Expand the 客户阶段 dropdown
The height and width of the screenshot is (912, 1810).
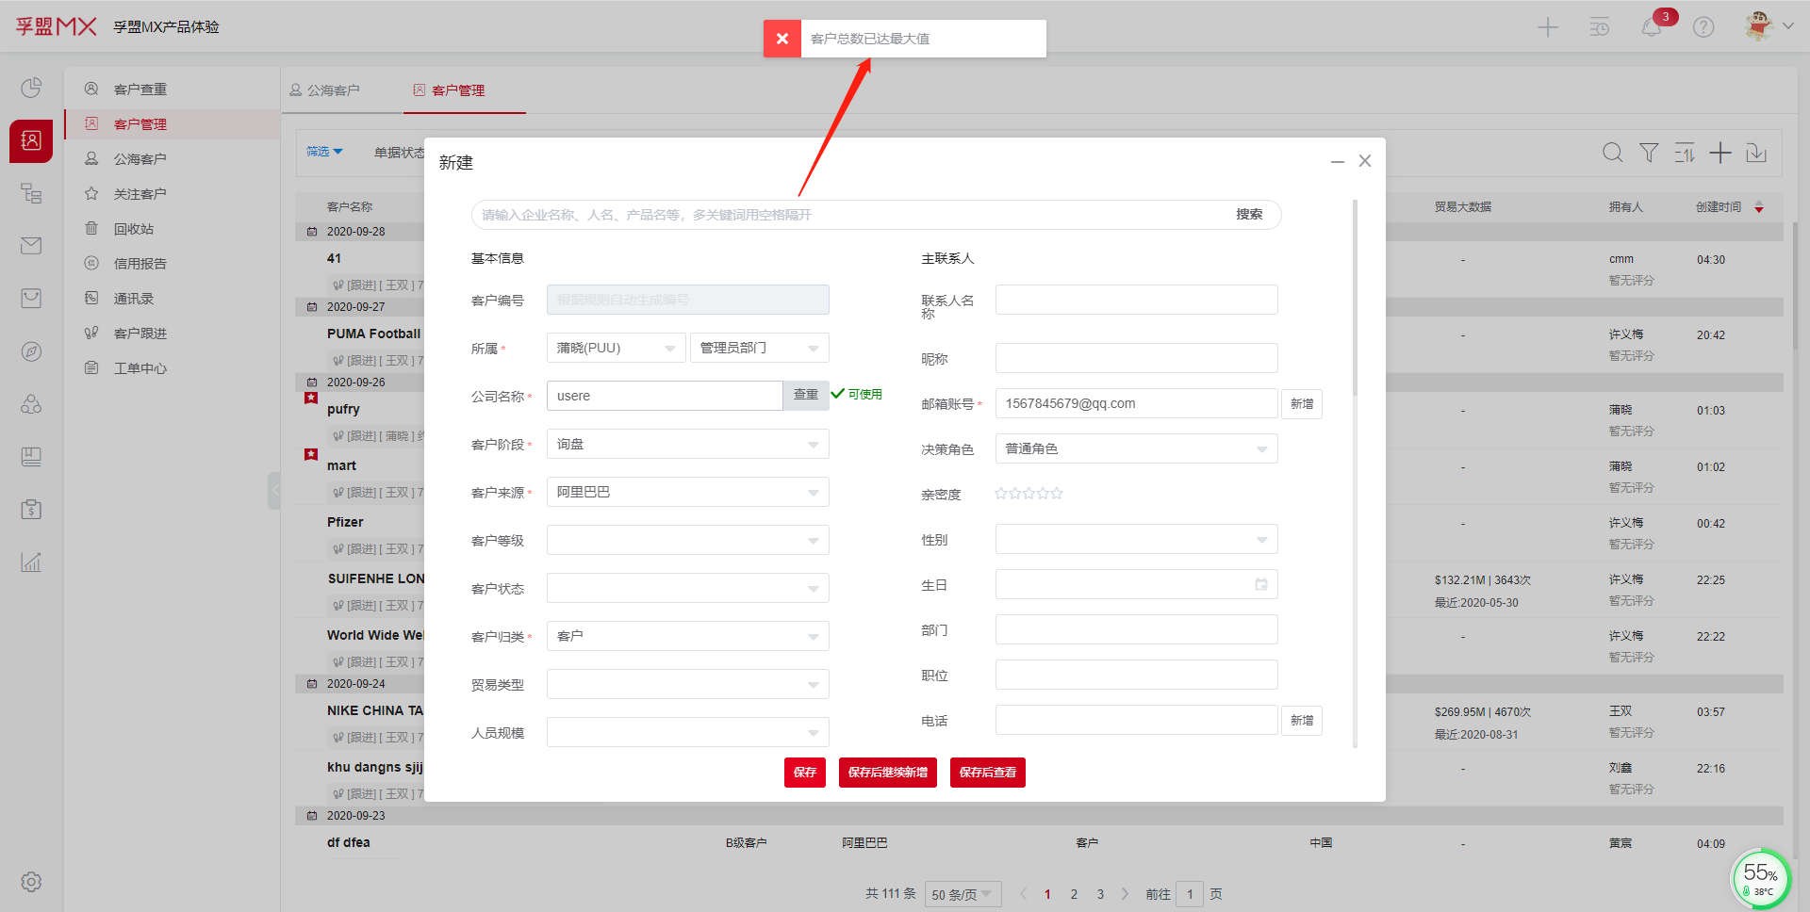[x=687, y=444]
